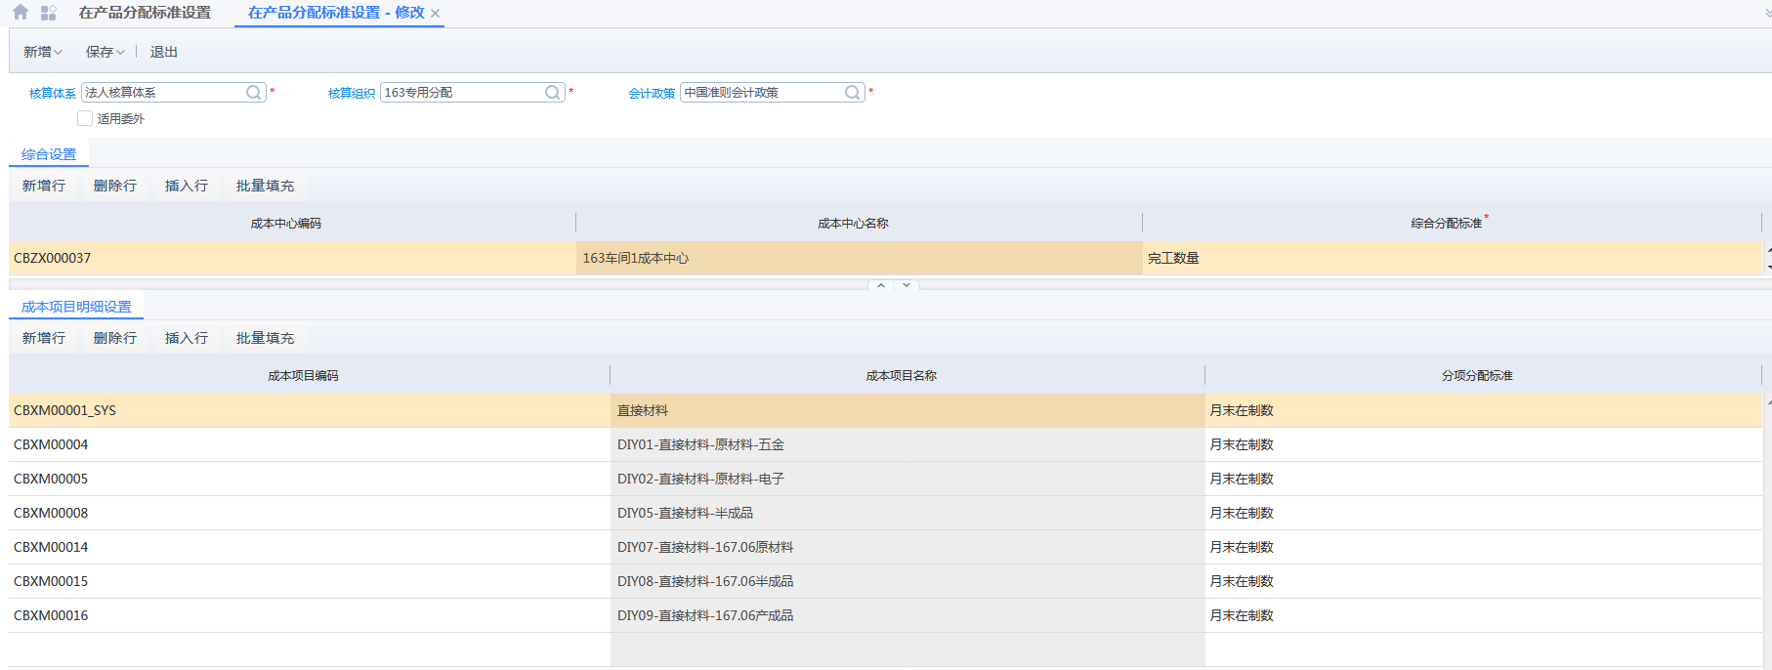Image resolution: width=1772 pixels, height=670 pixels.
Task: Switch to the 在产品分配标准设置 tab
Action: pyautogui.click(x=145, y=13)
